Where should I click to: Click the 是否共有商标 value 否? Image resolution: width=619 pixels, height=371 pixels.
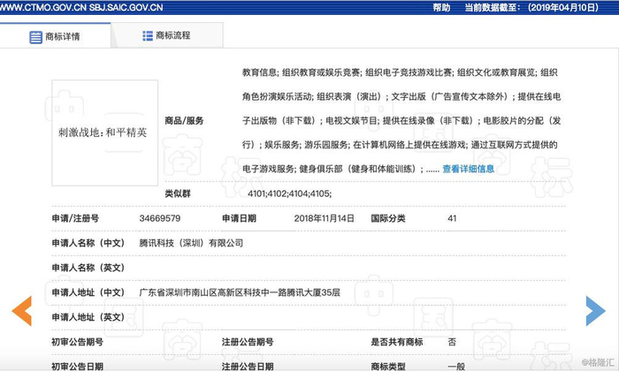pos(452,342)
